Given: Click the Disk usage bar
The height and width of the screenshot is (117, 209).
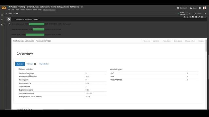Looking at the screenshot, I should [186, 14].
